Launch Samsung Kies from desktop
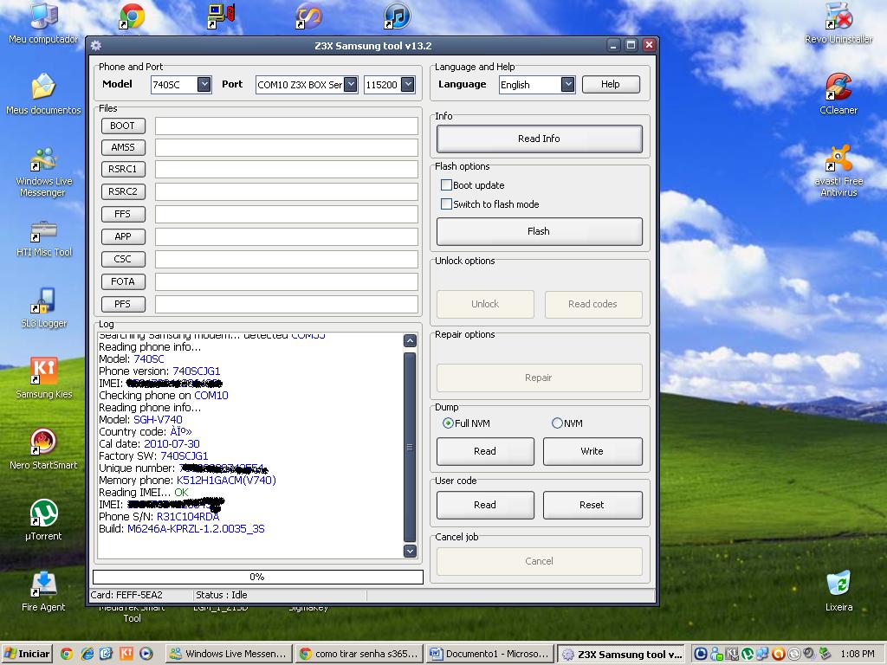 [x=43, y=378]
